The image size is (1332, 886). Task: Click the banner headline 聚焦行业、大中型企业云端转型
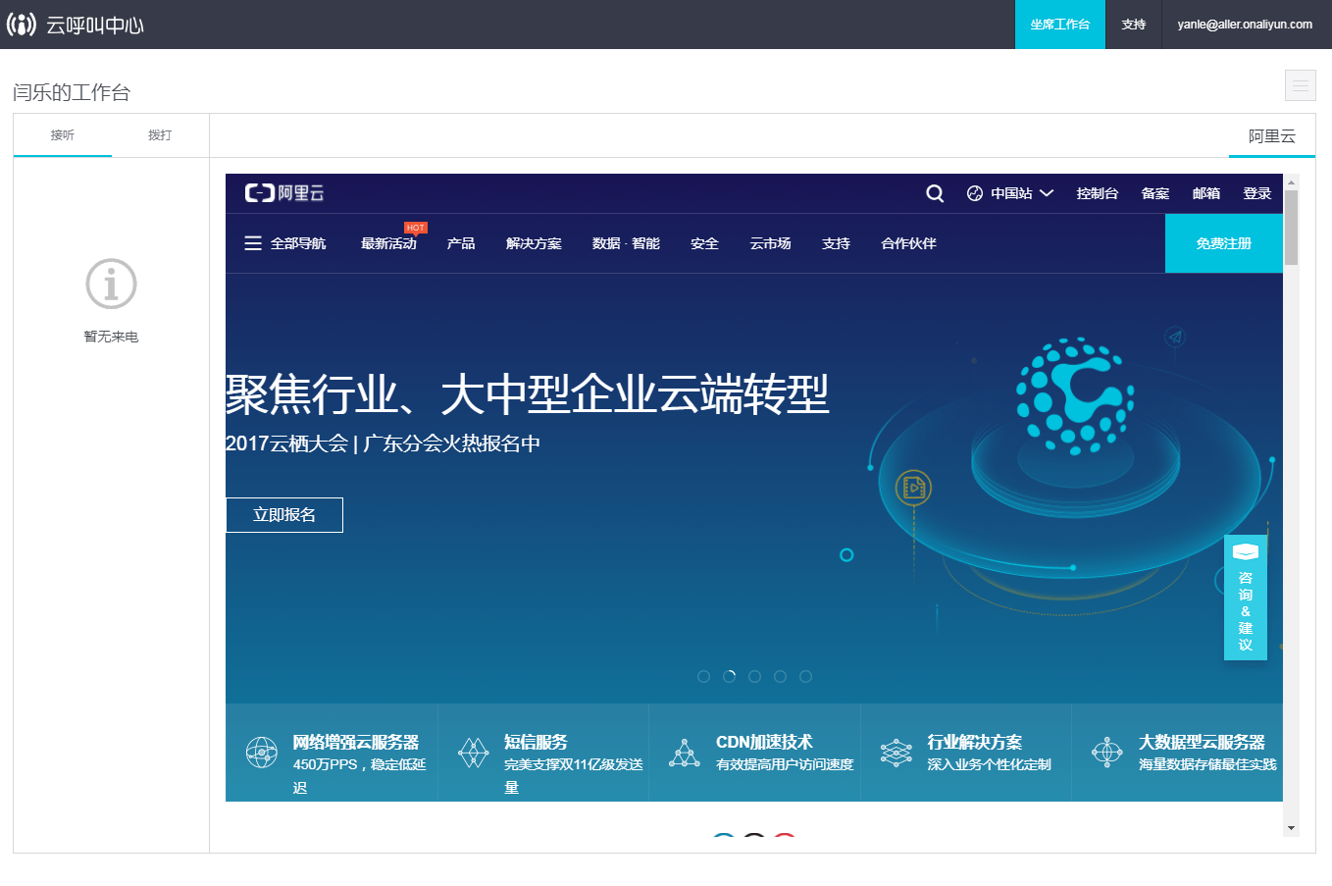tap(528, 394)
